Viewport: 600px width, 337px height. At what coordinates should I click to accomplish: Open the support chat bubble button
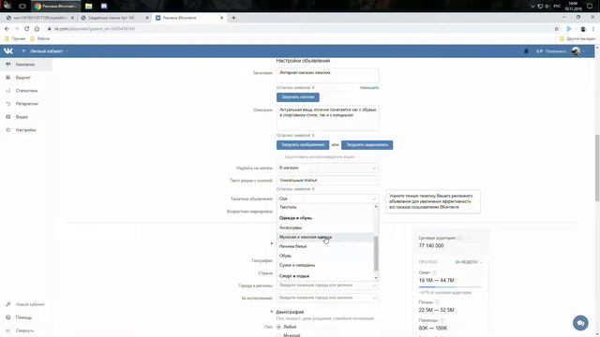(x=580, y=323)
